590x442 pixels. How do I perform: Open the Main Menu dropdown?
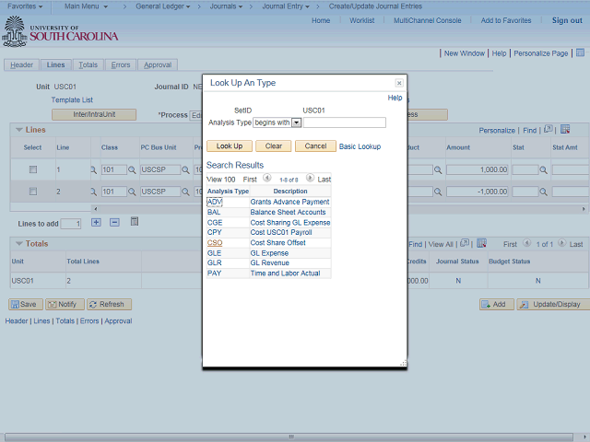86,6
